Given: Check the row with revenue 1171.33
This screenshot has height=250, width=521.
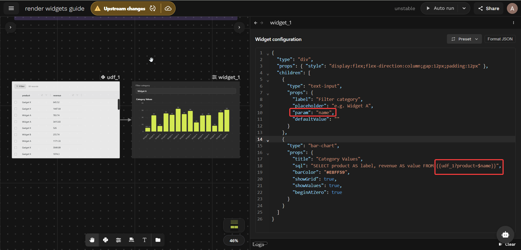Looking at the screenshot, I should click(16, 141).
